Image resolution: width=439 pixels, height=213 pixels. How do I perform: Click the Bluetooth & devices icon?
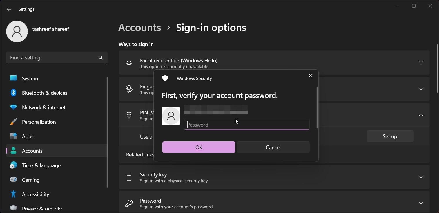coord(13,93)
